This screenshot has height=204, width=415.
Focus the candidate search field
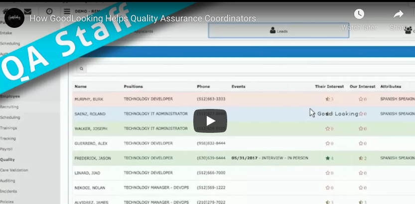(250, 69)
